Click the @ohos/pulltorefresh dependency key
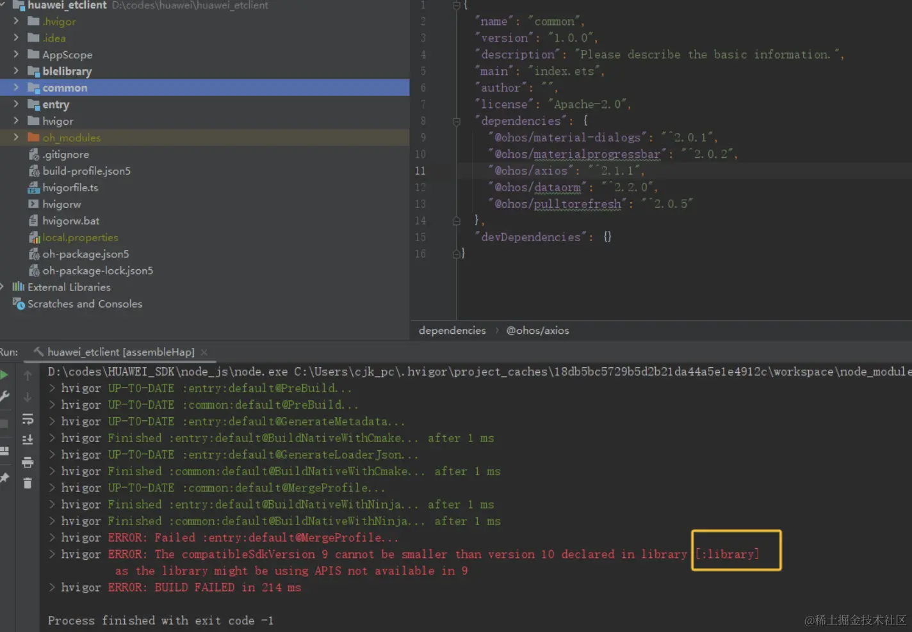Viewport: 912px width, 632px height. 557,204
